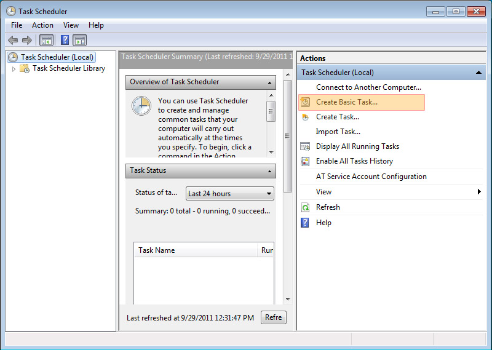Click the Run column header
The image size is (492, 350).
point(266,250)
